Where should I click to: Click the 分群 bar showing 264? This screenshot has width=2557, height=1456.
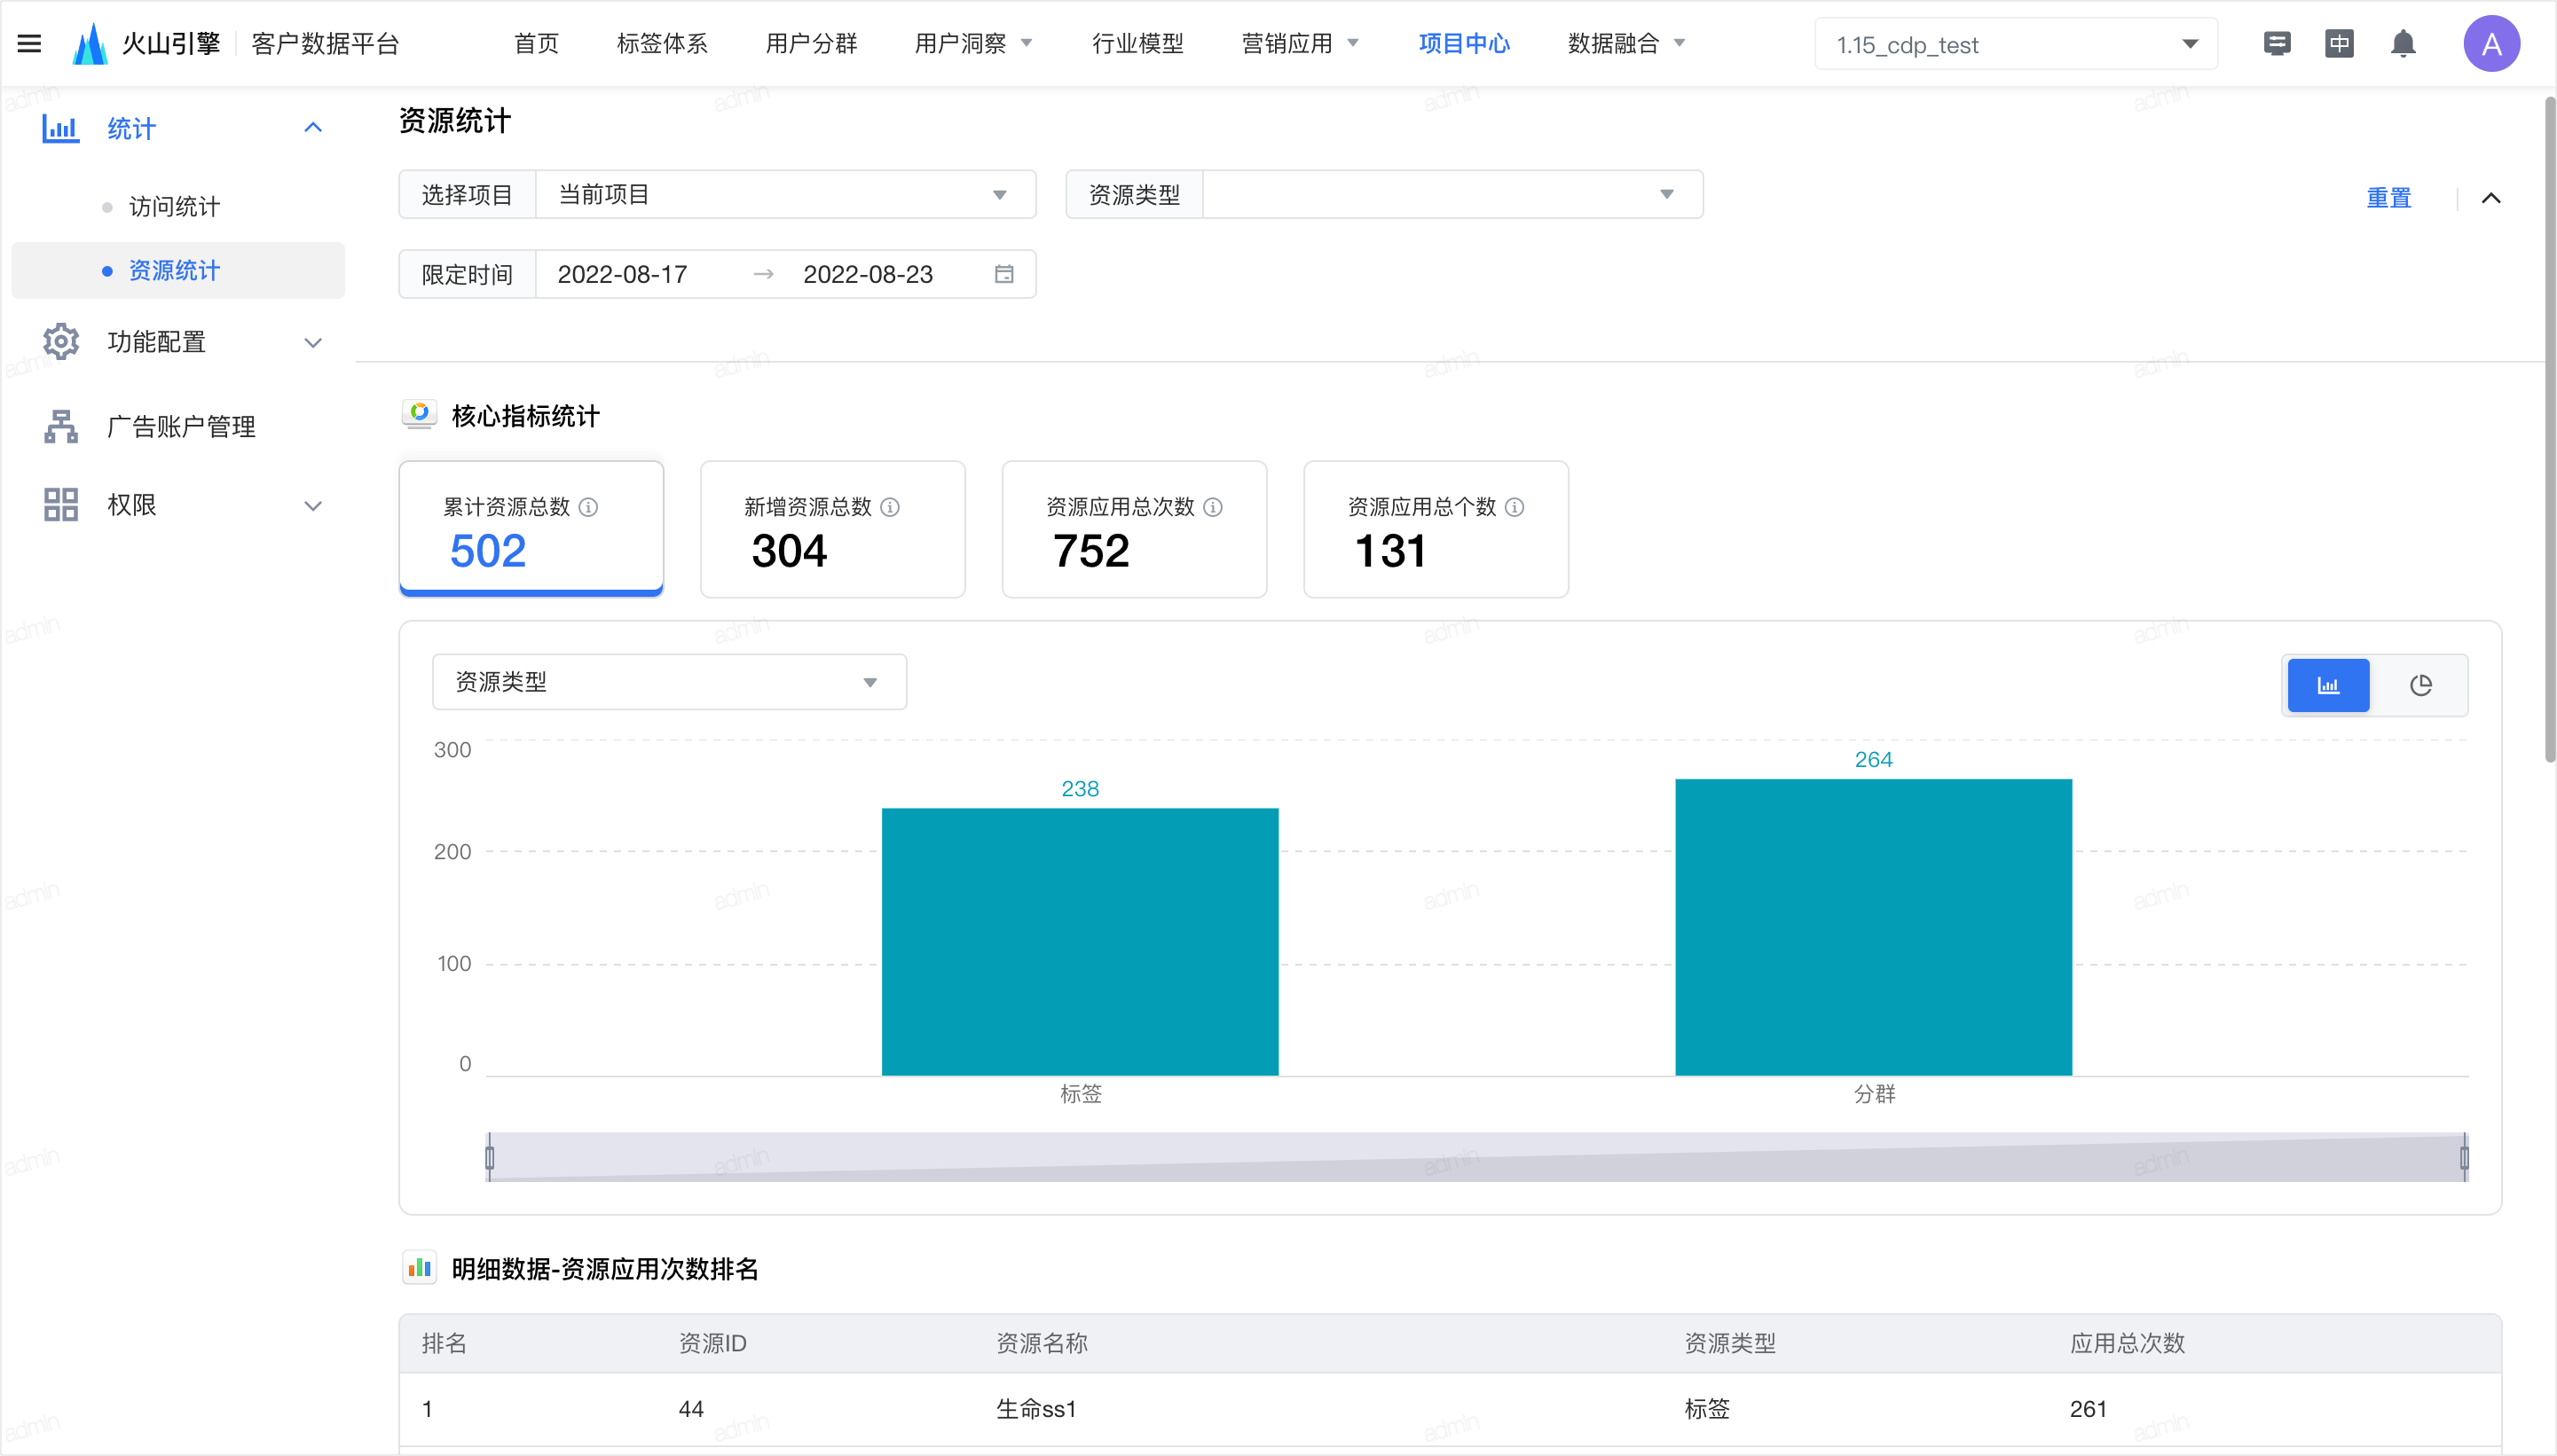[x=1874, y=927]
